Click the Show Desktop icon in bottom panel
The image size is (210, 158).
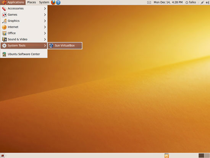(2, 156)
